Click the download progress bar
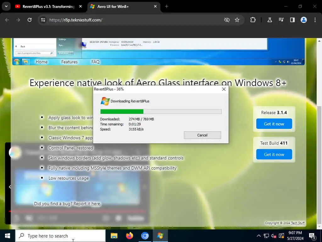Screen dimensions: 322x242 (x=161, y=112)
